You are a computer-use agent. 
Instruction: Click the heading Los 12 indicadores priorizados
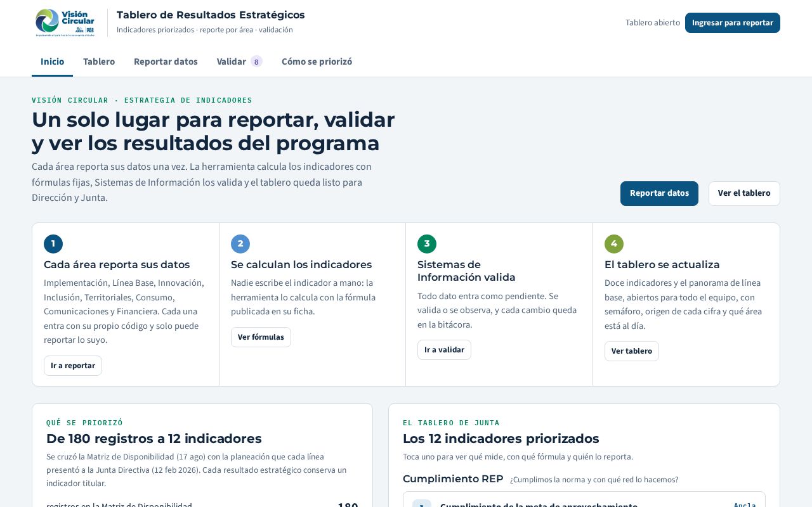pos(501,439)
